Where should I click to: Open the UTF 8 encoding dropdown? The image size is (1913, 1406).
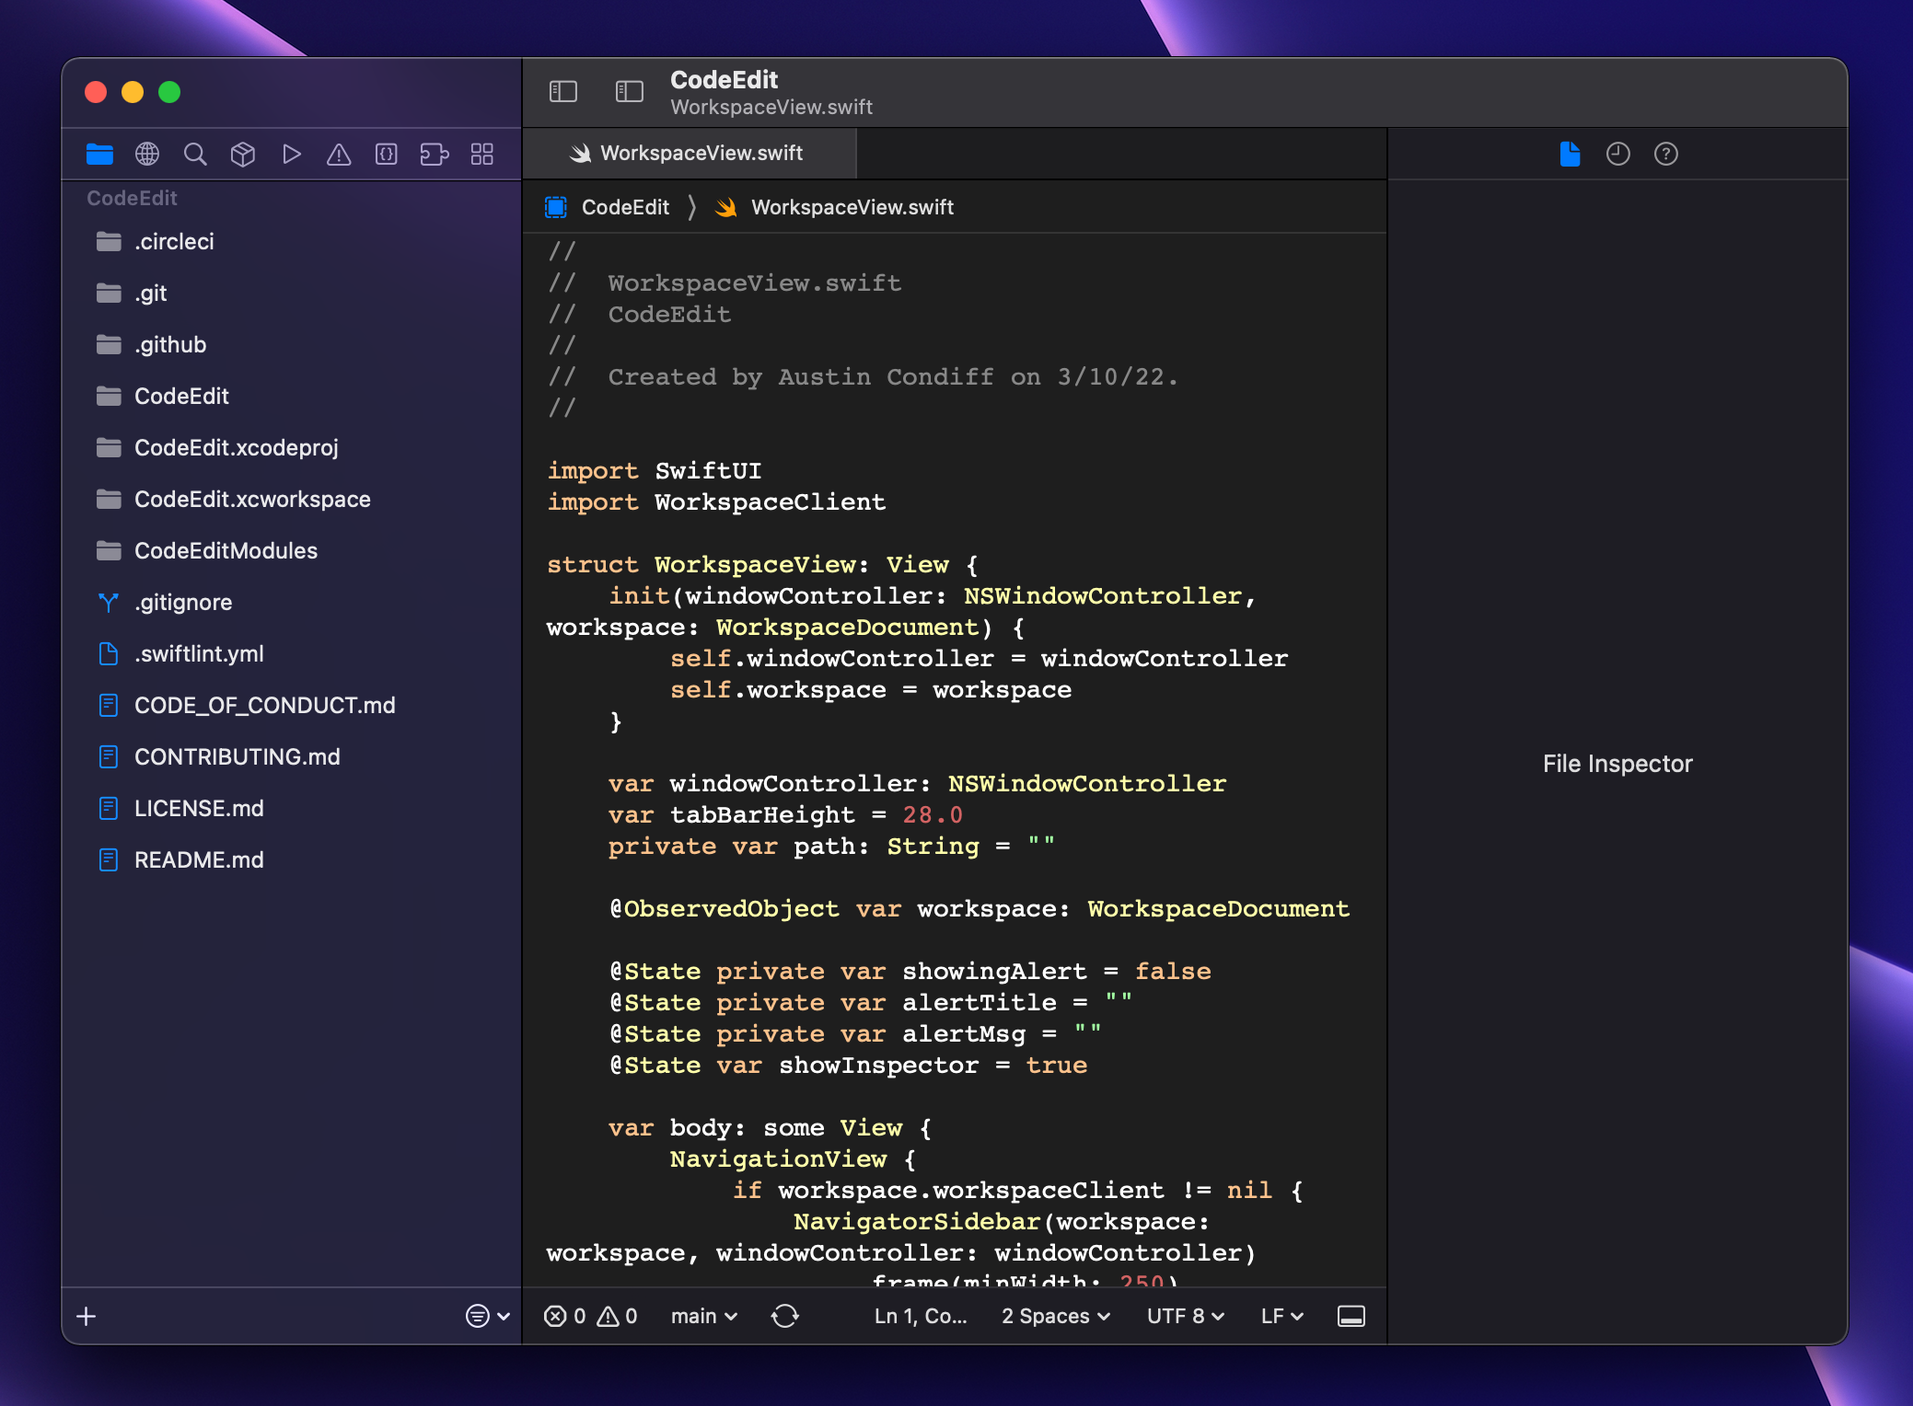1183,1316
